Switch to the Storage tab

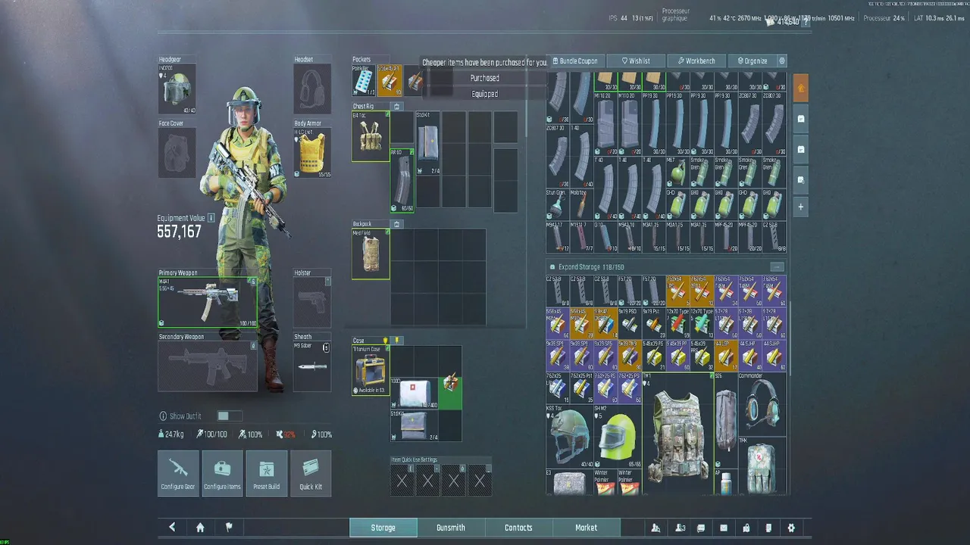(x=383, y=528)
